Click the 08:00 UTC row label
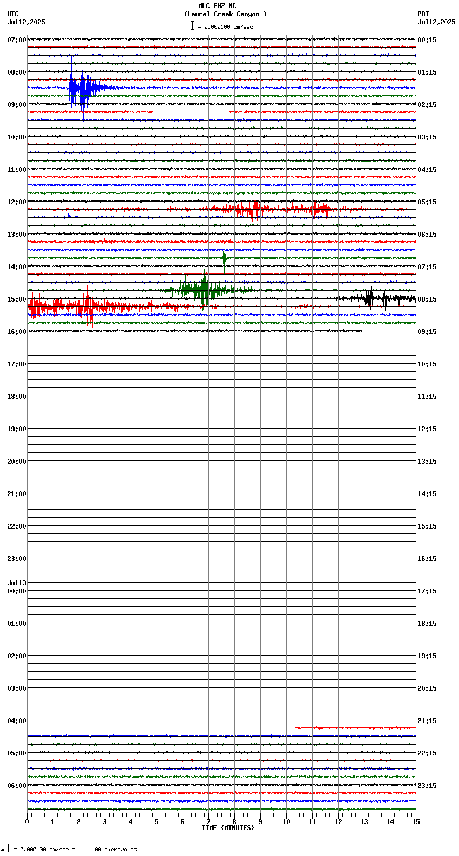The image size is (459, 856). click(x=17, y=72)
